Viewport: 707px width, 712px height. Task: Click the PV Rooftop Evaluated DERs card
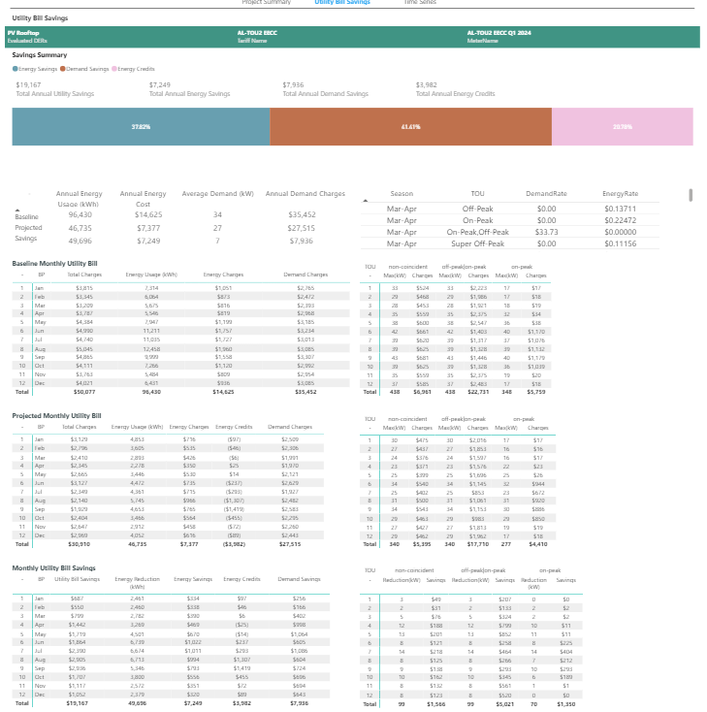click(x=37, y=36)
